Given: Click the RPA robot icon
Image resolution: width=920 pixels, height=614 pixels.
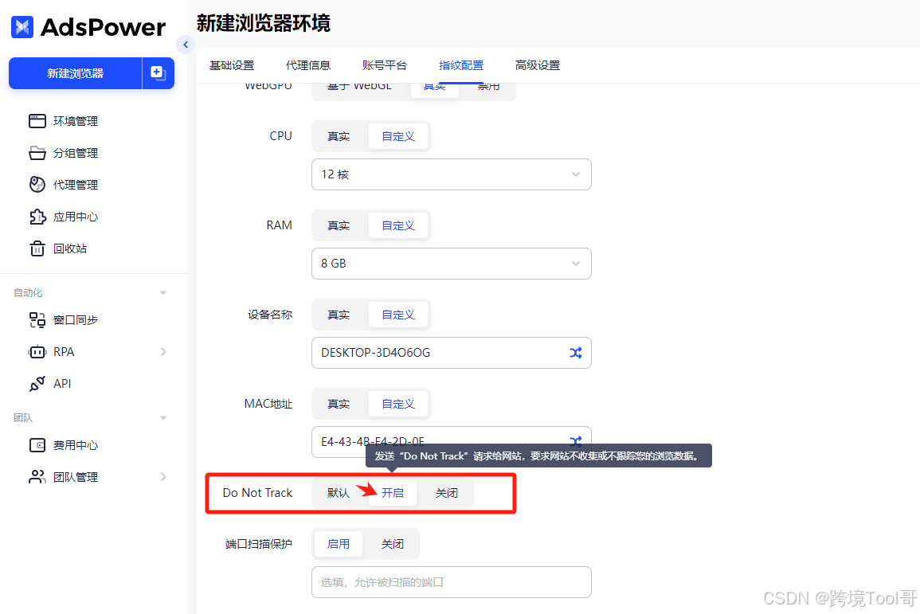Looking at the screenshot, I should point(37,352).
